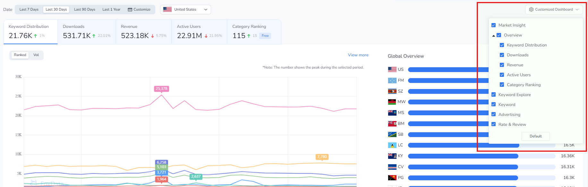Click the MW country flag icon

click(392, 102)
